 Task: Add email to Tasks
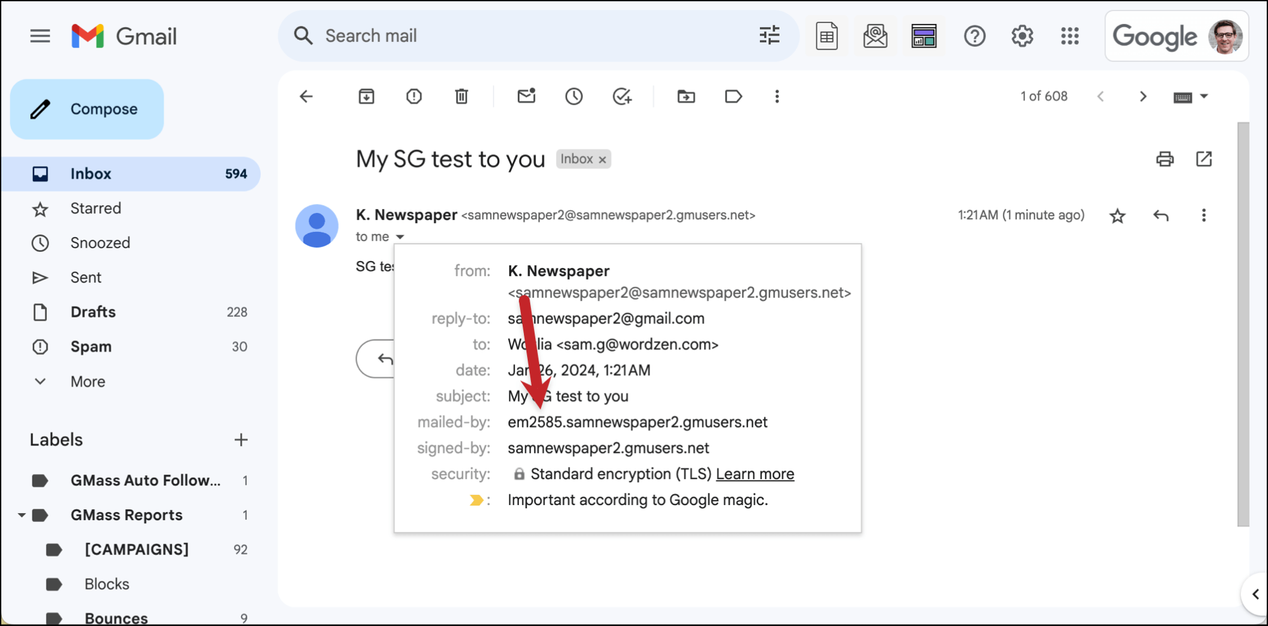[622, 96]
